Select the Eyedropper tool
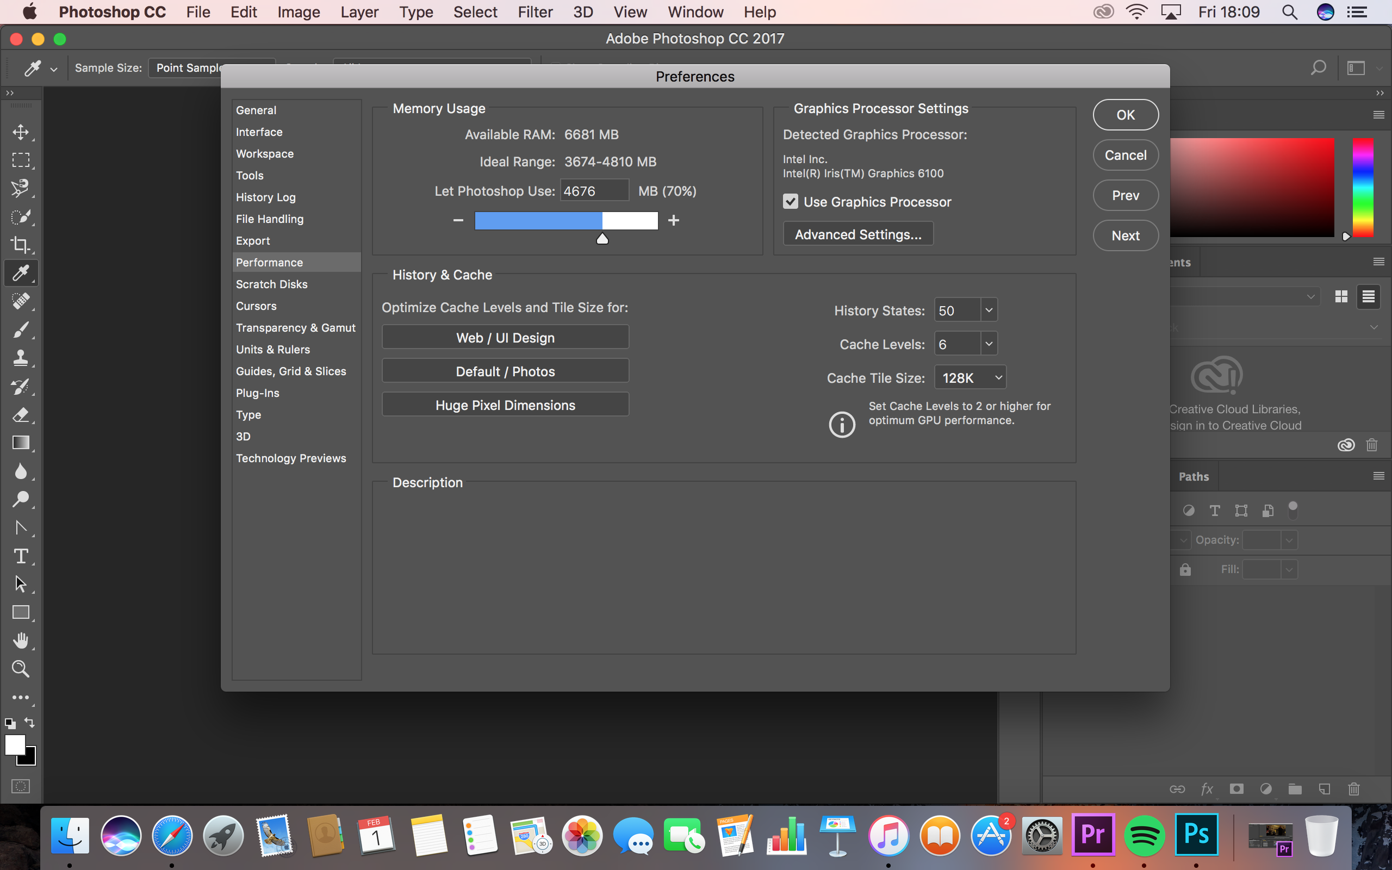The image size is (1392, 870). click(x=21, y=272)
